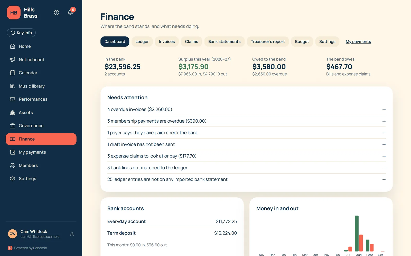The height and width of the screenshot is (256, 411).
Task: Select the Finance sidebar item
Action: pyautogui.click(x=41, y=139)
